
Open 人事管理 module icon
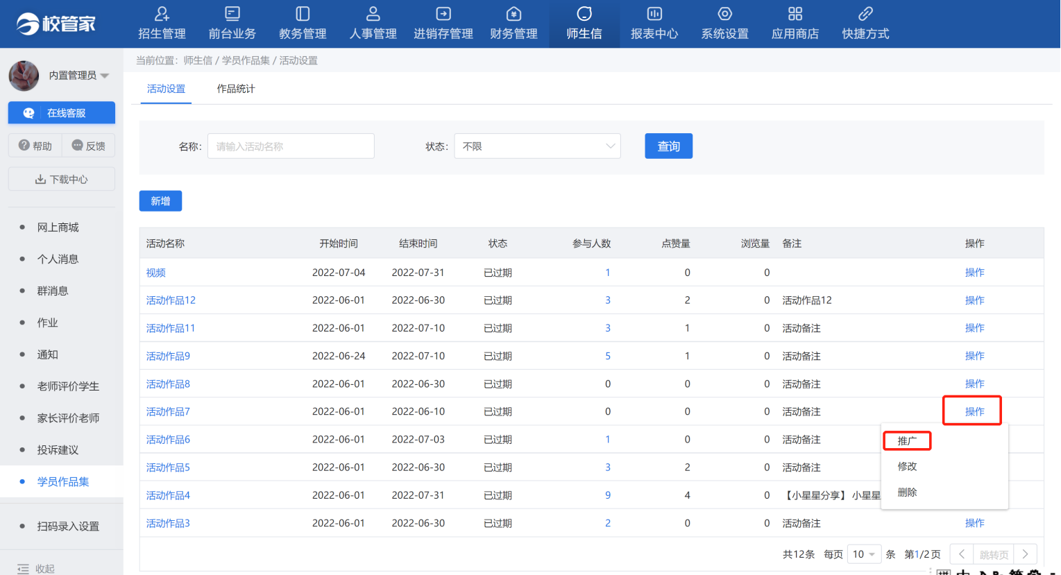[373, 14]
